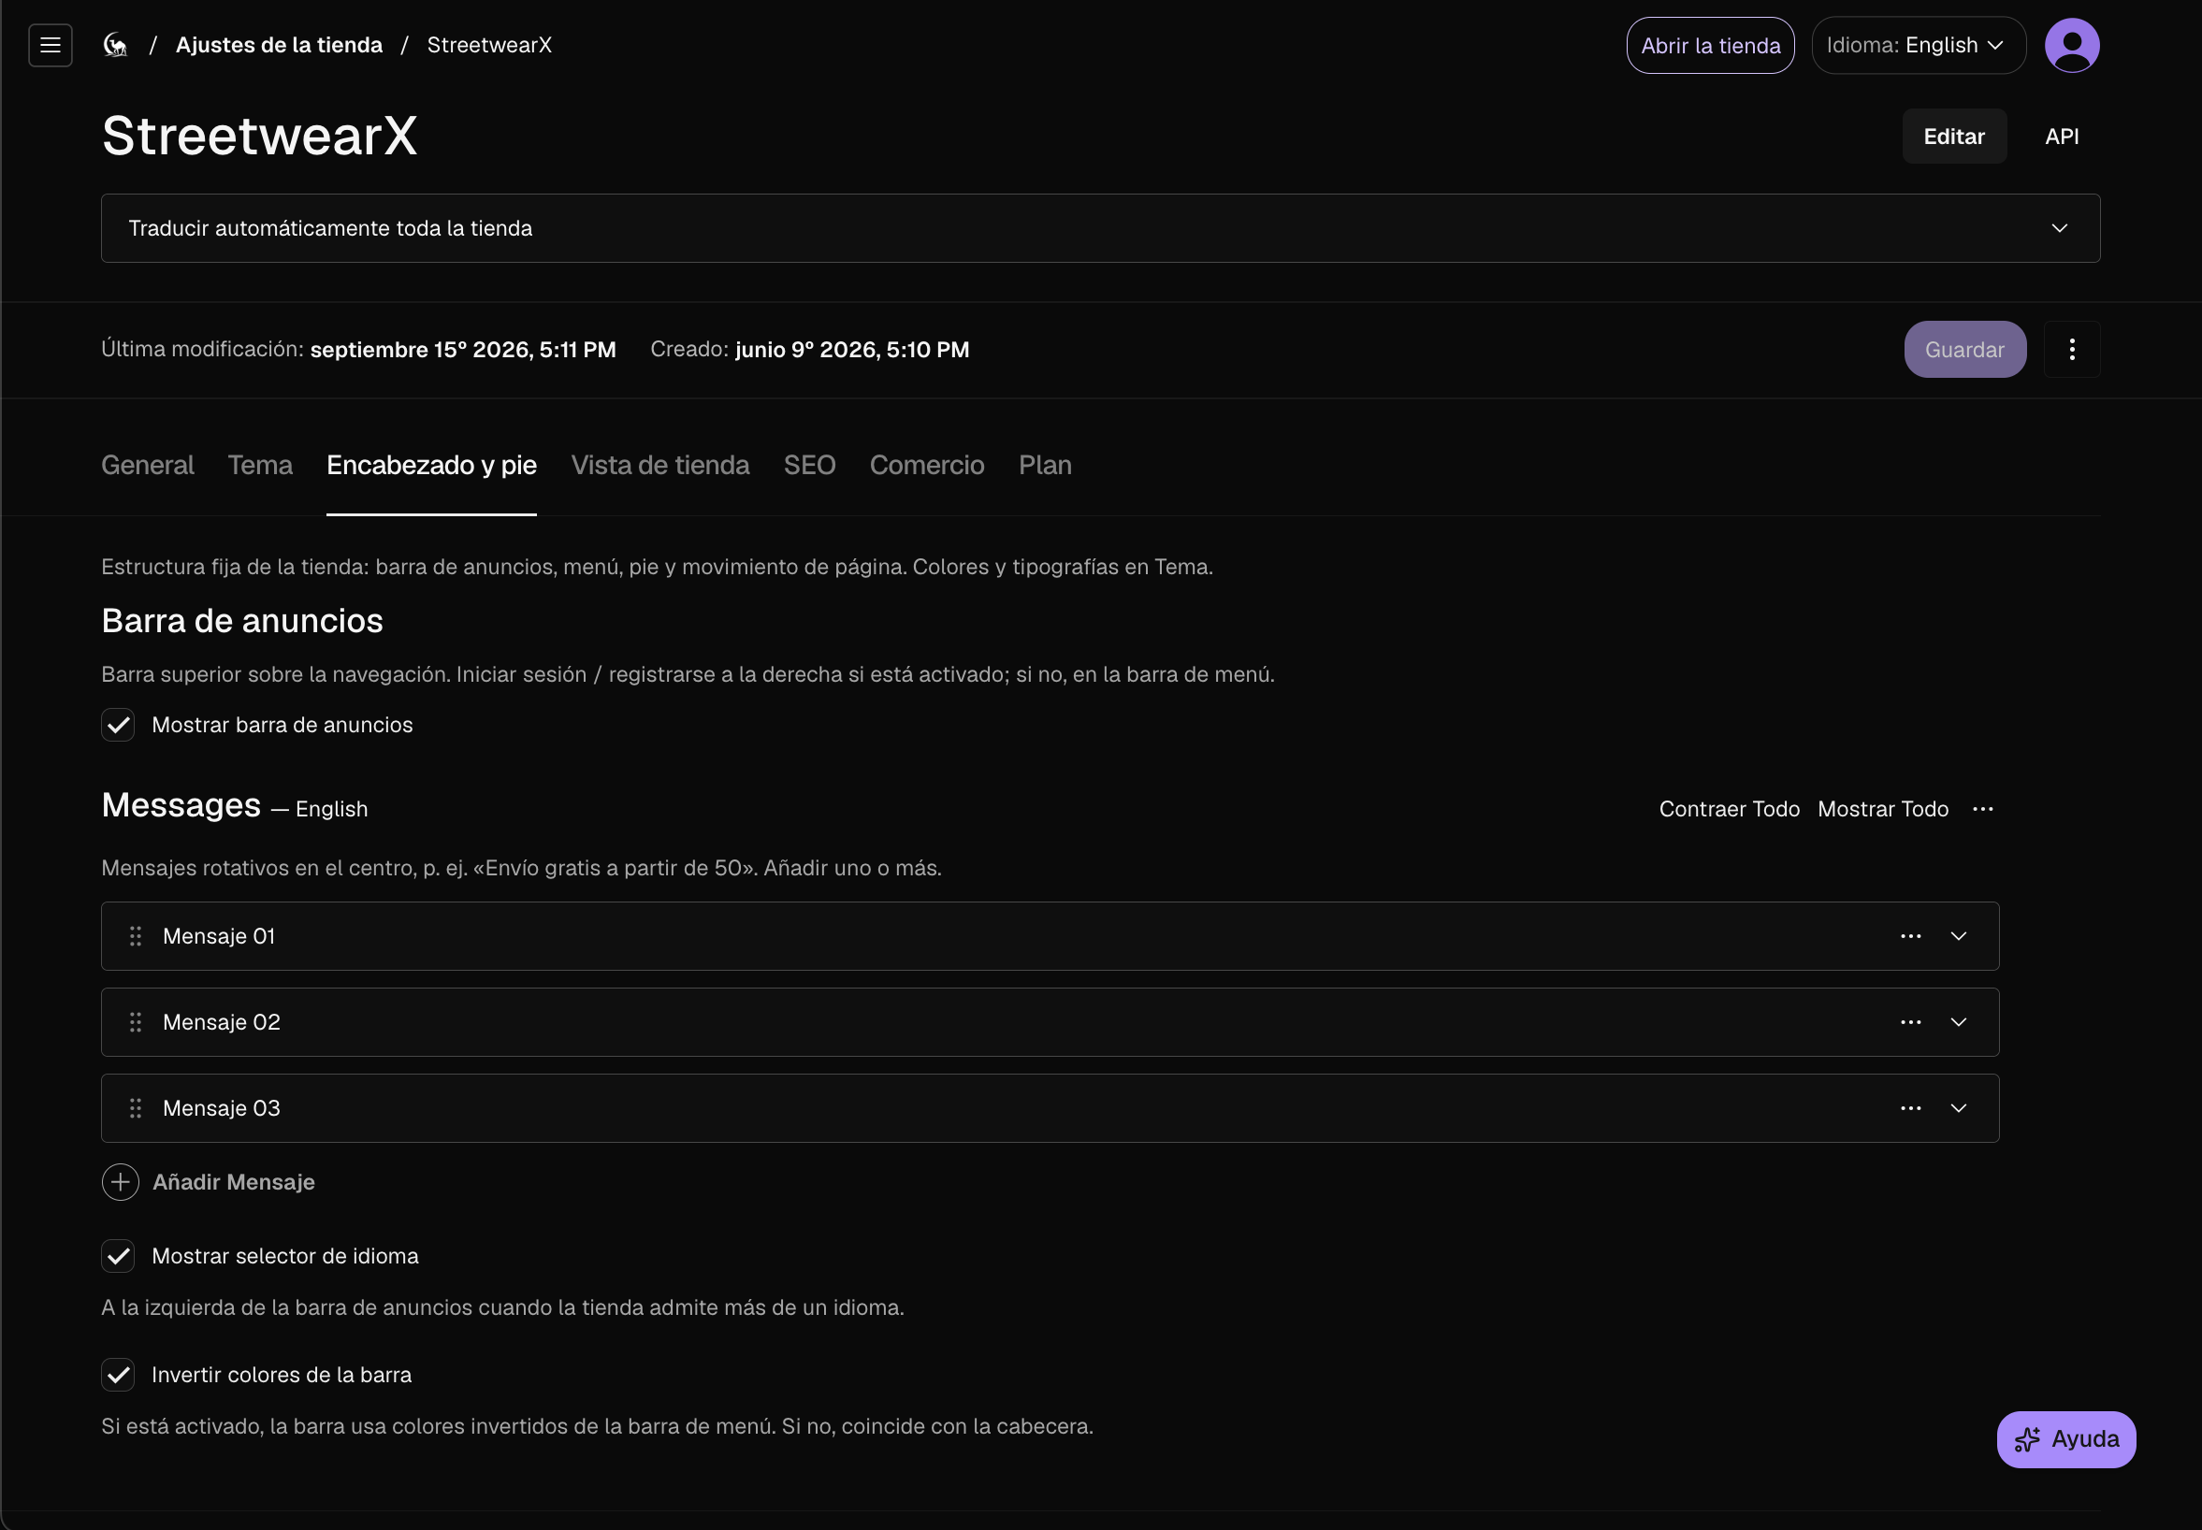Click Mostrar Todo link

[x=1883, y=809]
